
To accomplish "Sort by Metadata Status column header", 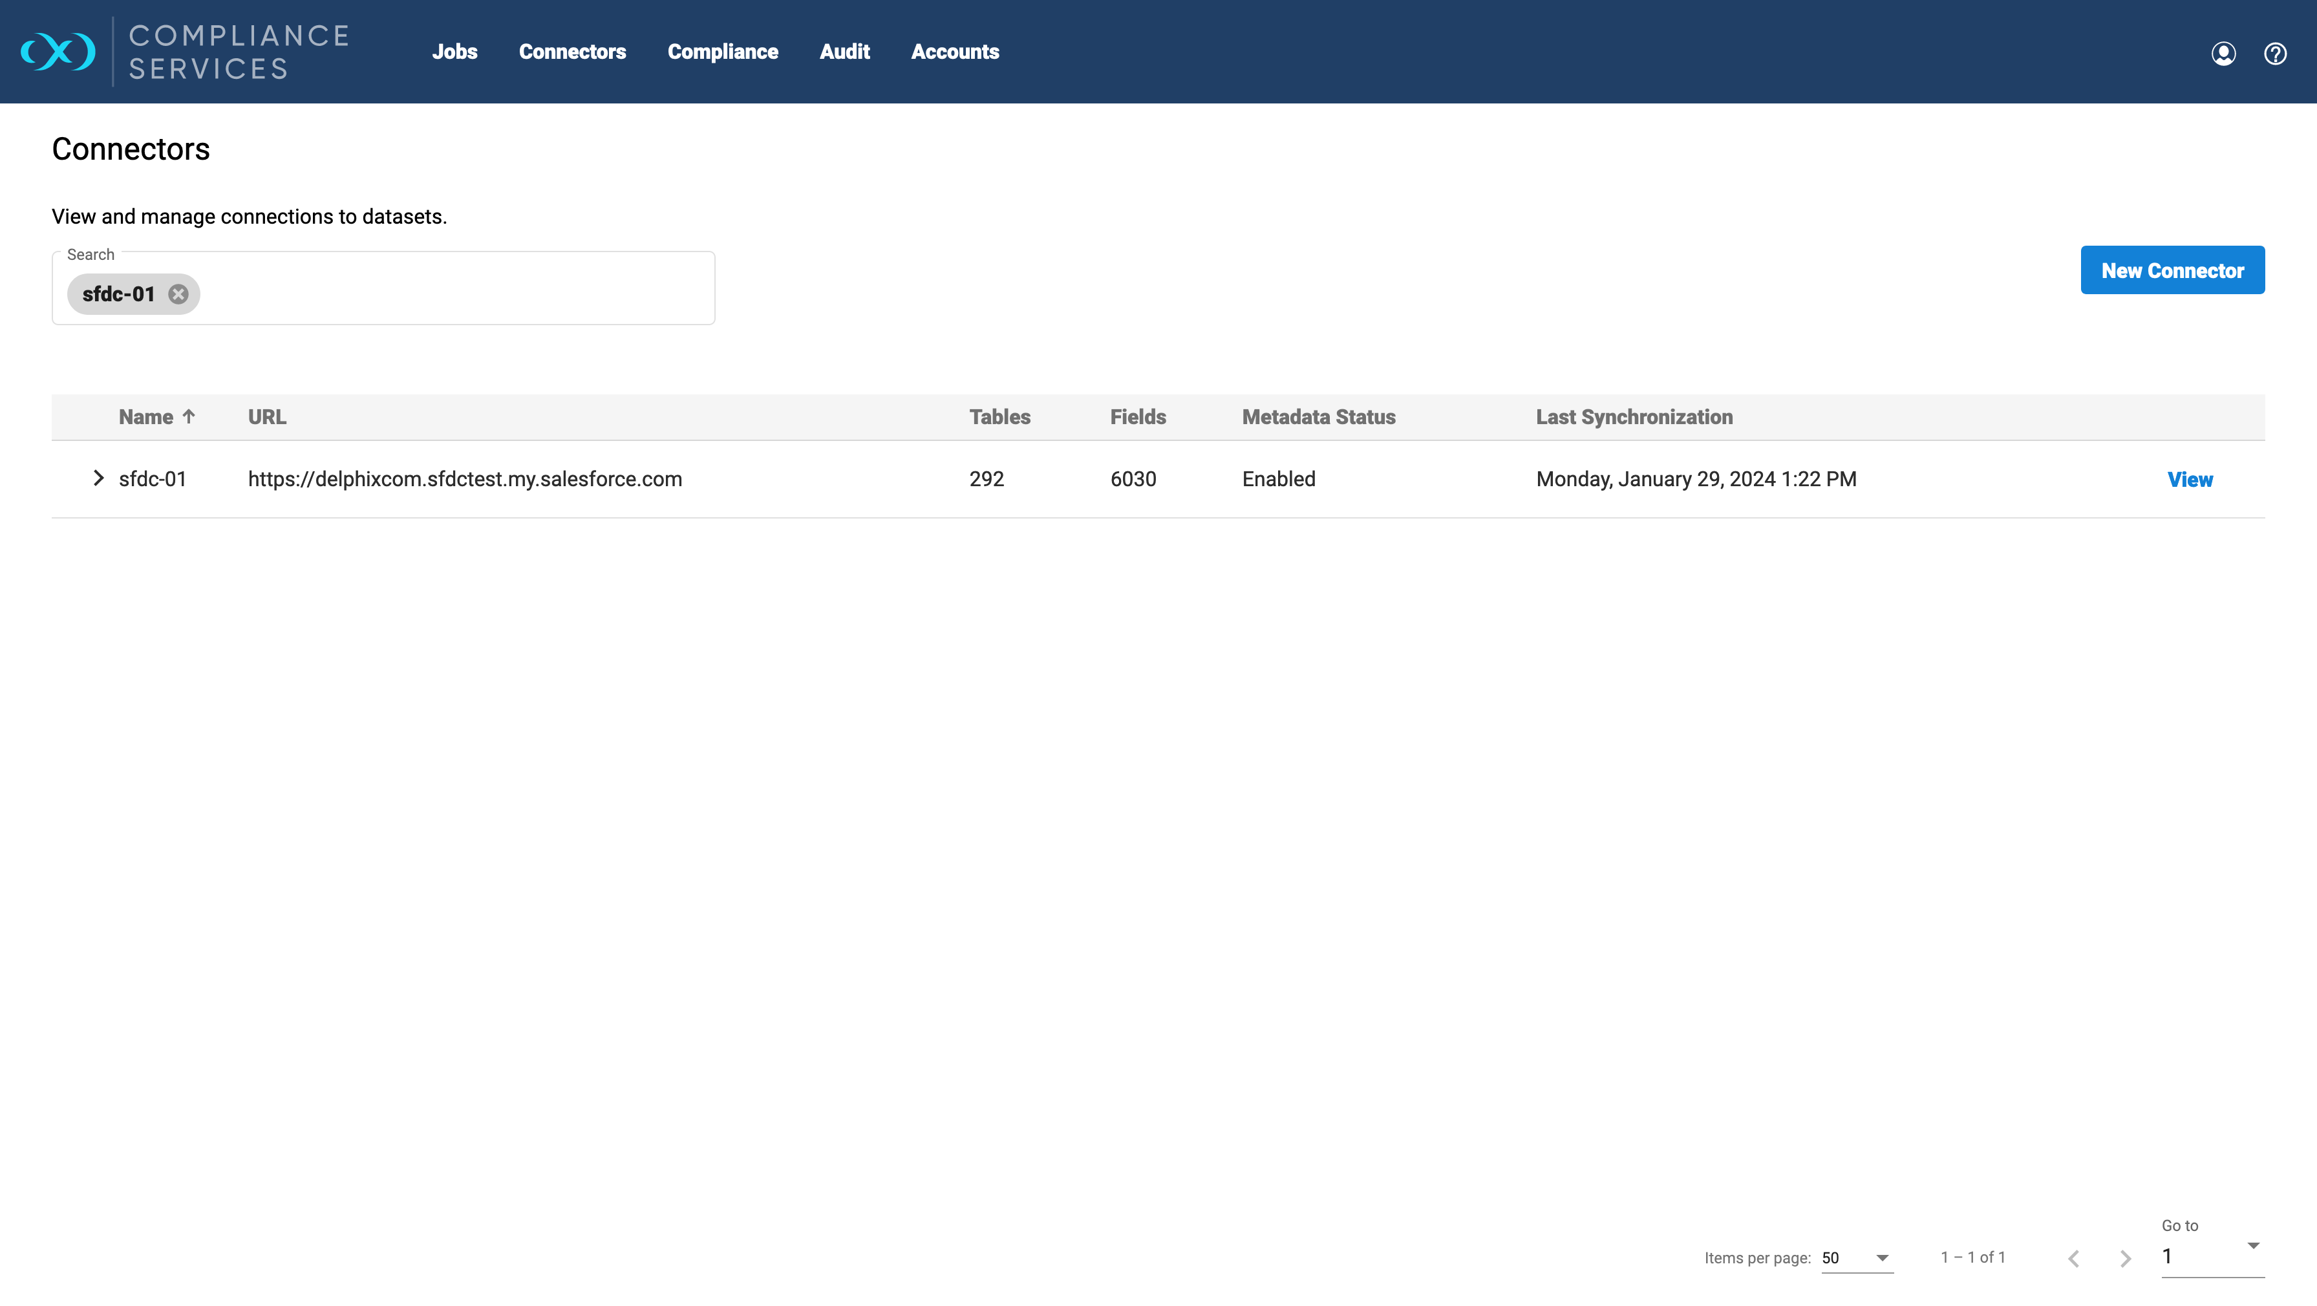I will [1318, 416].
